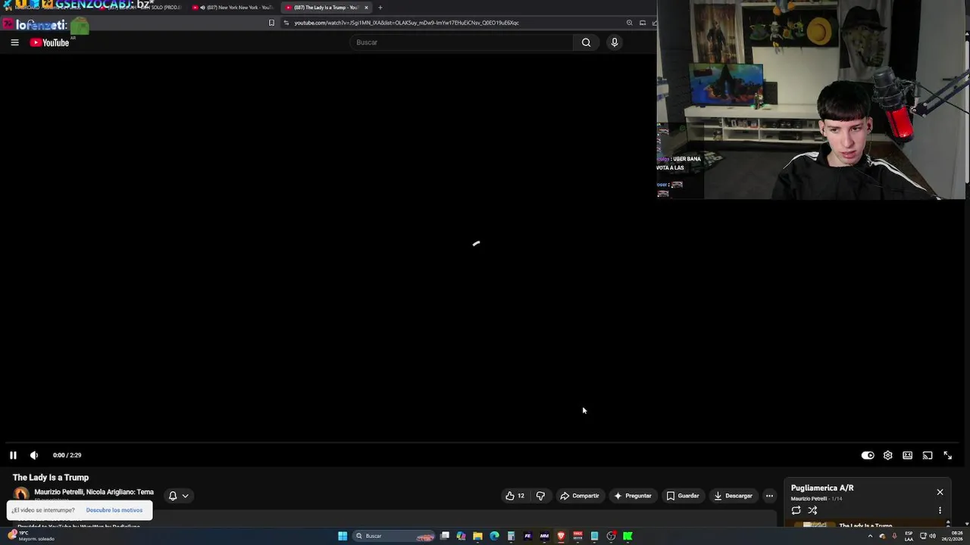Save video with Guardar button
Image resolution: width=970 pixels, height=545 pixels.
[683, 496]
